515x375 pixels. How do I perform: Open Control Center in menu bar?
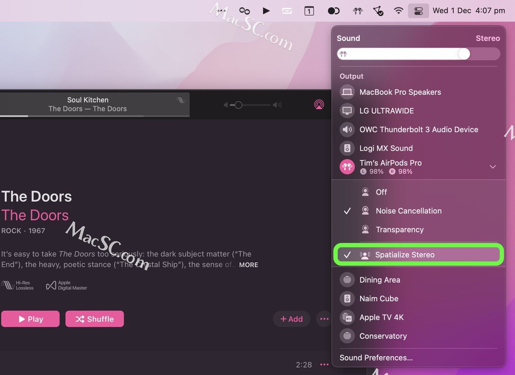click(x=418, y=11)
